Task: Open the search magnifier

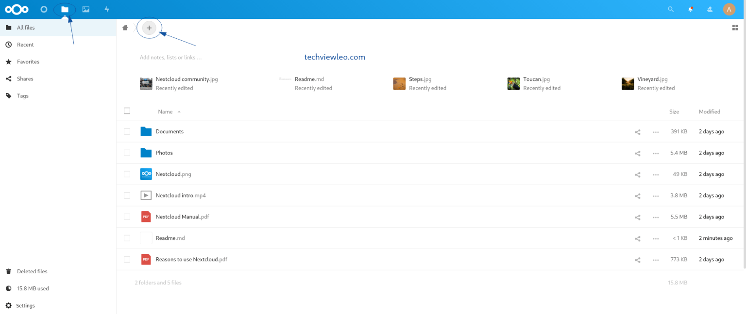Action: (671, 9)
